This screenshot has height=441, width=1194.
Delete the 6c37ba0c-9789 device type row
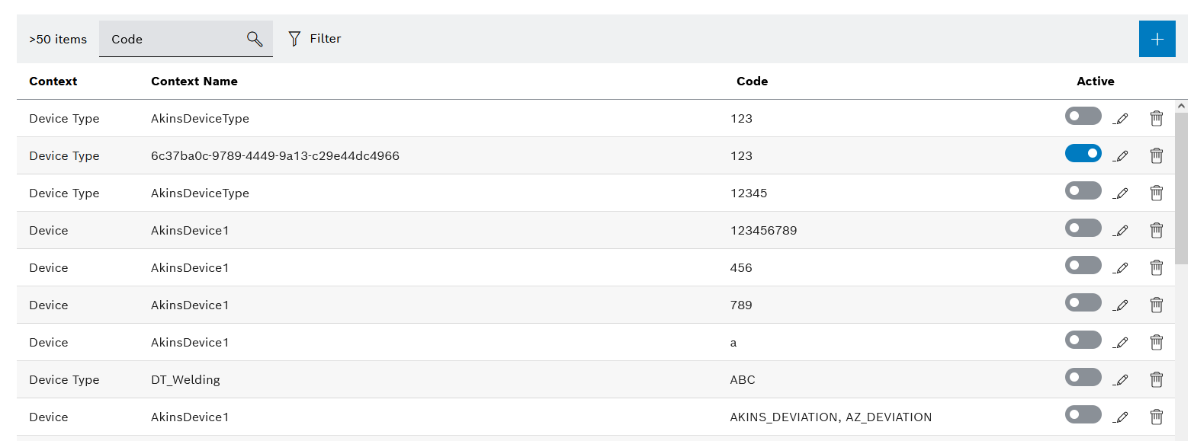click(x=1157, y=155)
